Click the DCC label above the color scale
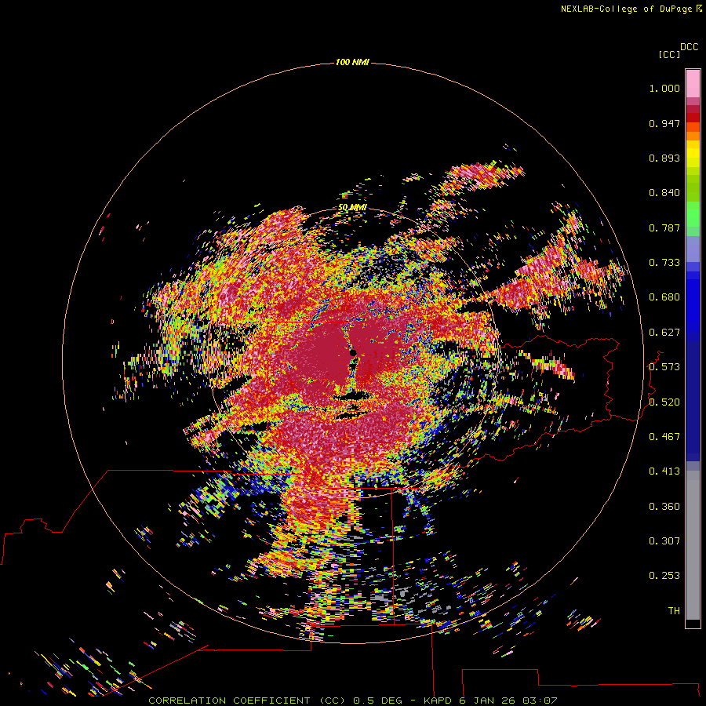The image size is (706, 706). pyautogui.click(x=690, y=47)
